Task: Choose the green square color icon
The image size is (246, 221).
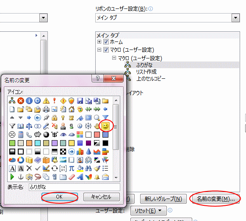Action: pos(12,143)
